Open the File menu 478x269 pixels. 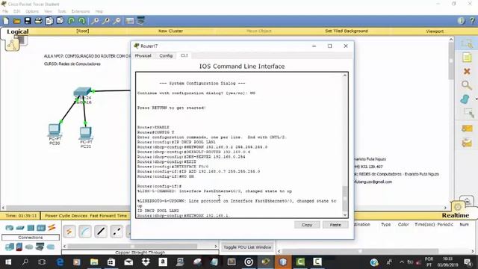click(5, 11)
